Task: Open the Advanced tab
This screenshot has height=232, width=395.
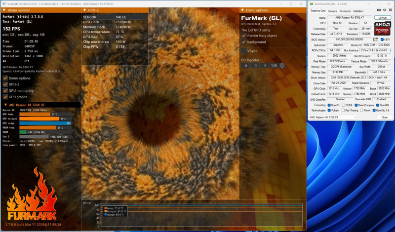Action: pos(345,11)
